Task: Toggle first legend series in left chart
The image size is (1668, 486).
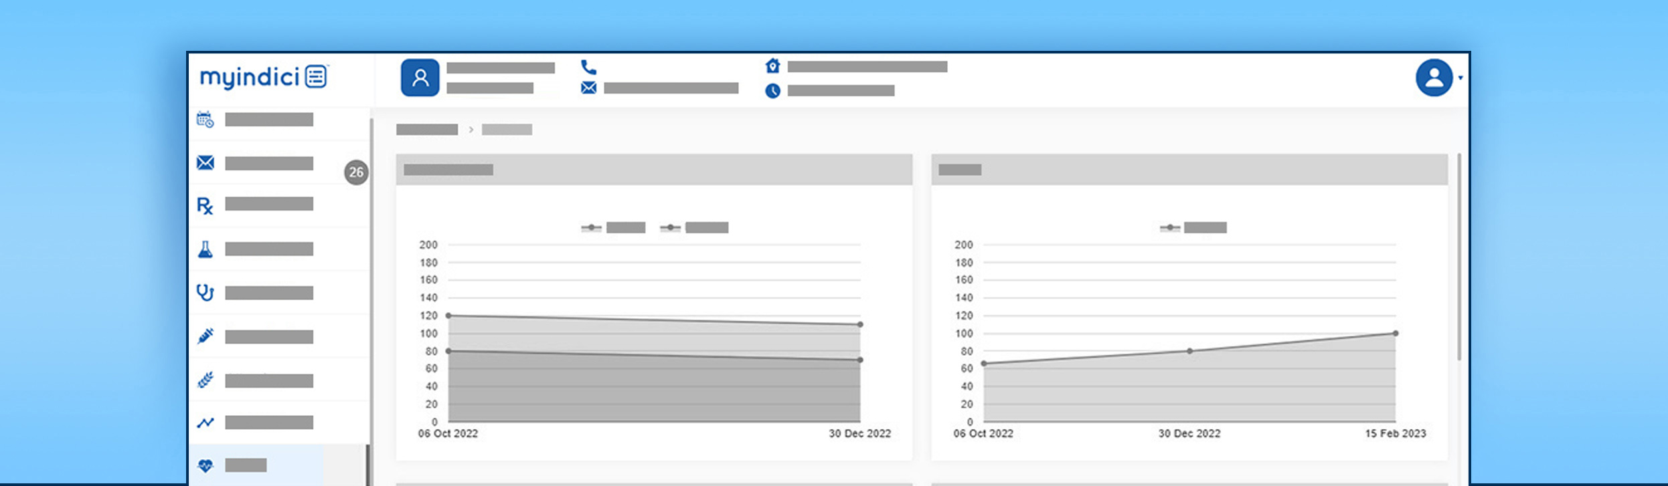Action: pos(613,227)
